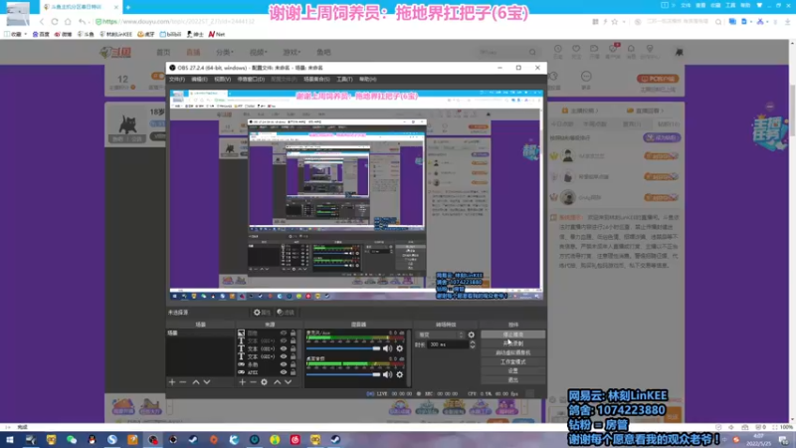Open QQ penguin in taskbar

pos(92,440)
